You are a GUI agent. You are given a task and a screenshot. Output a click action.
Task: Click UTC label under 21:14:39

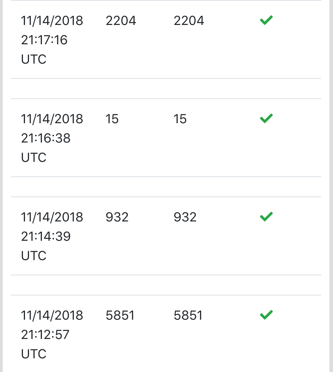(33, 256)
